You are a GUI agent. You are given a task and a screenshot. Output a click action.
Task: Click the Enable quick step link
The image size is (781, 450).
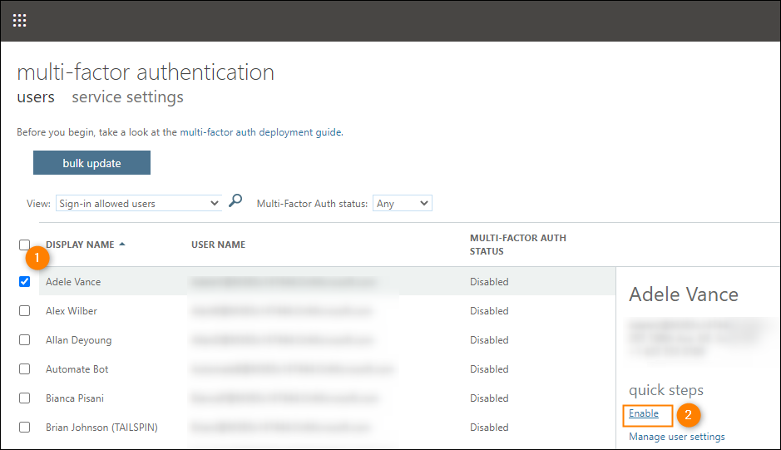click(644, 413)
